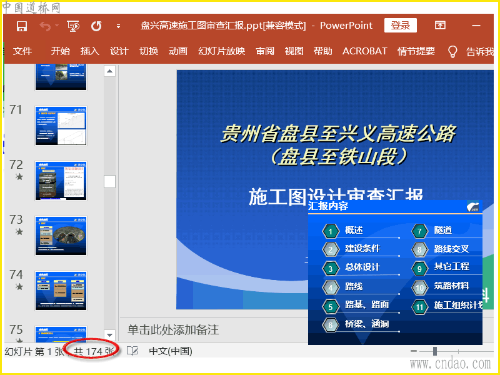Click the 登录 sign-in button
Screen dimensions: 500x375
[x=401, y=25]
